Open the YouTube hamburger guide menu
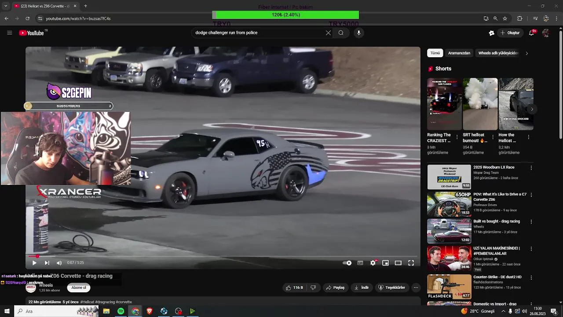Viewport: 563px width, 317px height. (x=9, y=33)
